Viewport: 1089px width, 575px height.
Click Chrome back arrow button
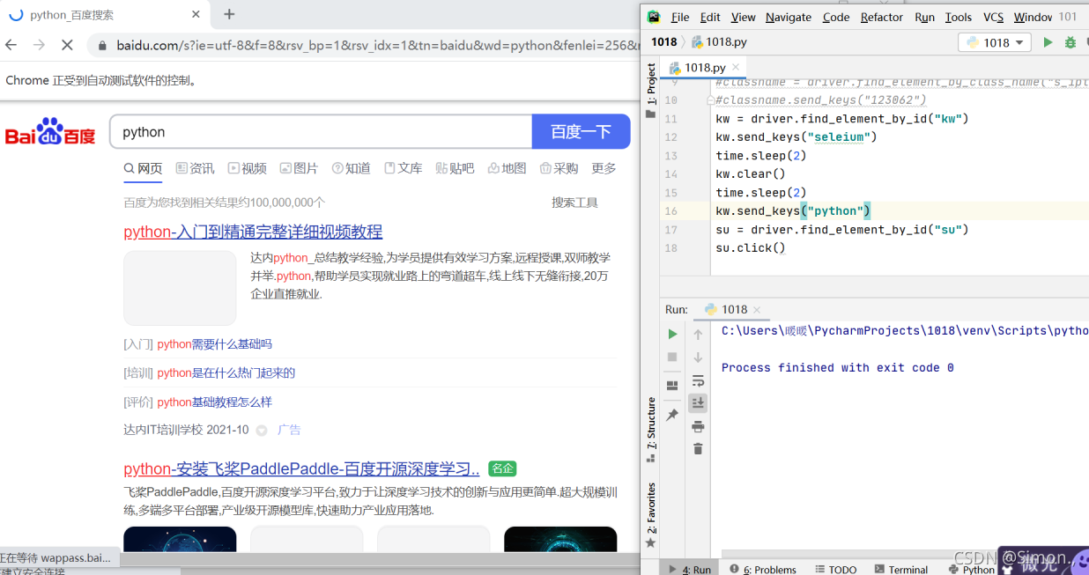click(x=11, y=44)
